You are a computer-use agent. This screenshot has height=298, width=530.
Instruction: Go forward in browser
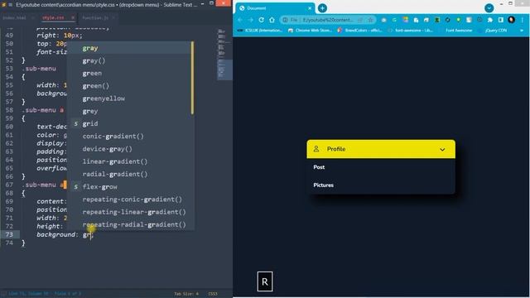(x=250, y=20)
